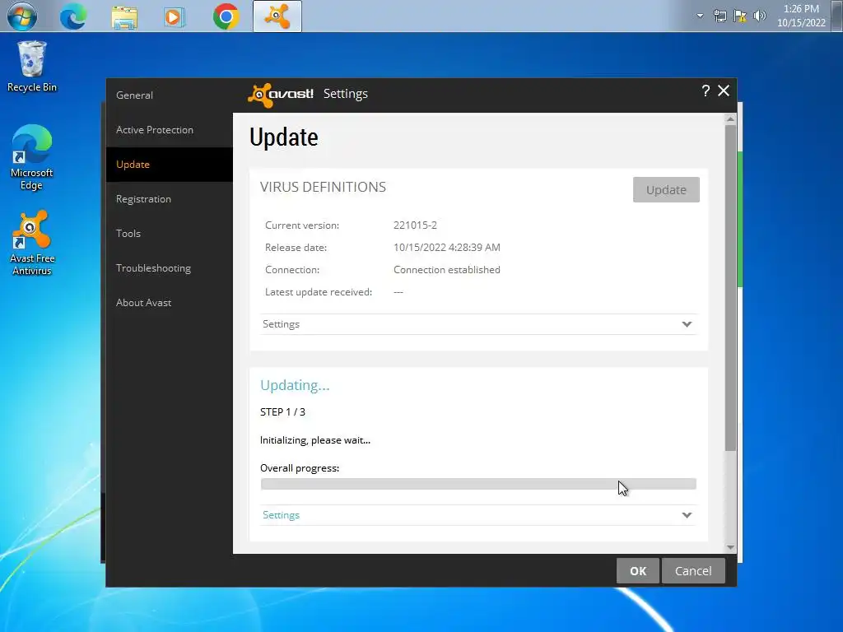Image resolution: width=843 pixels, height=632 pixels.
Task: Click the network tray icon
Action: [720, 16]
